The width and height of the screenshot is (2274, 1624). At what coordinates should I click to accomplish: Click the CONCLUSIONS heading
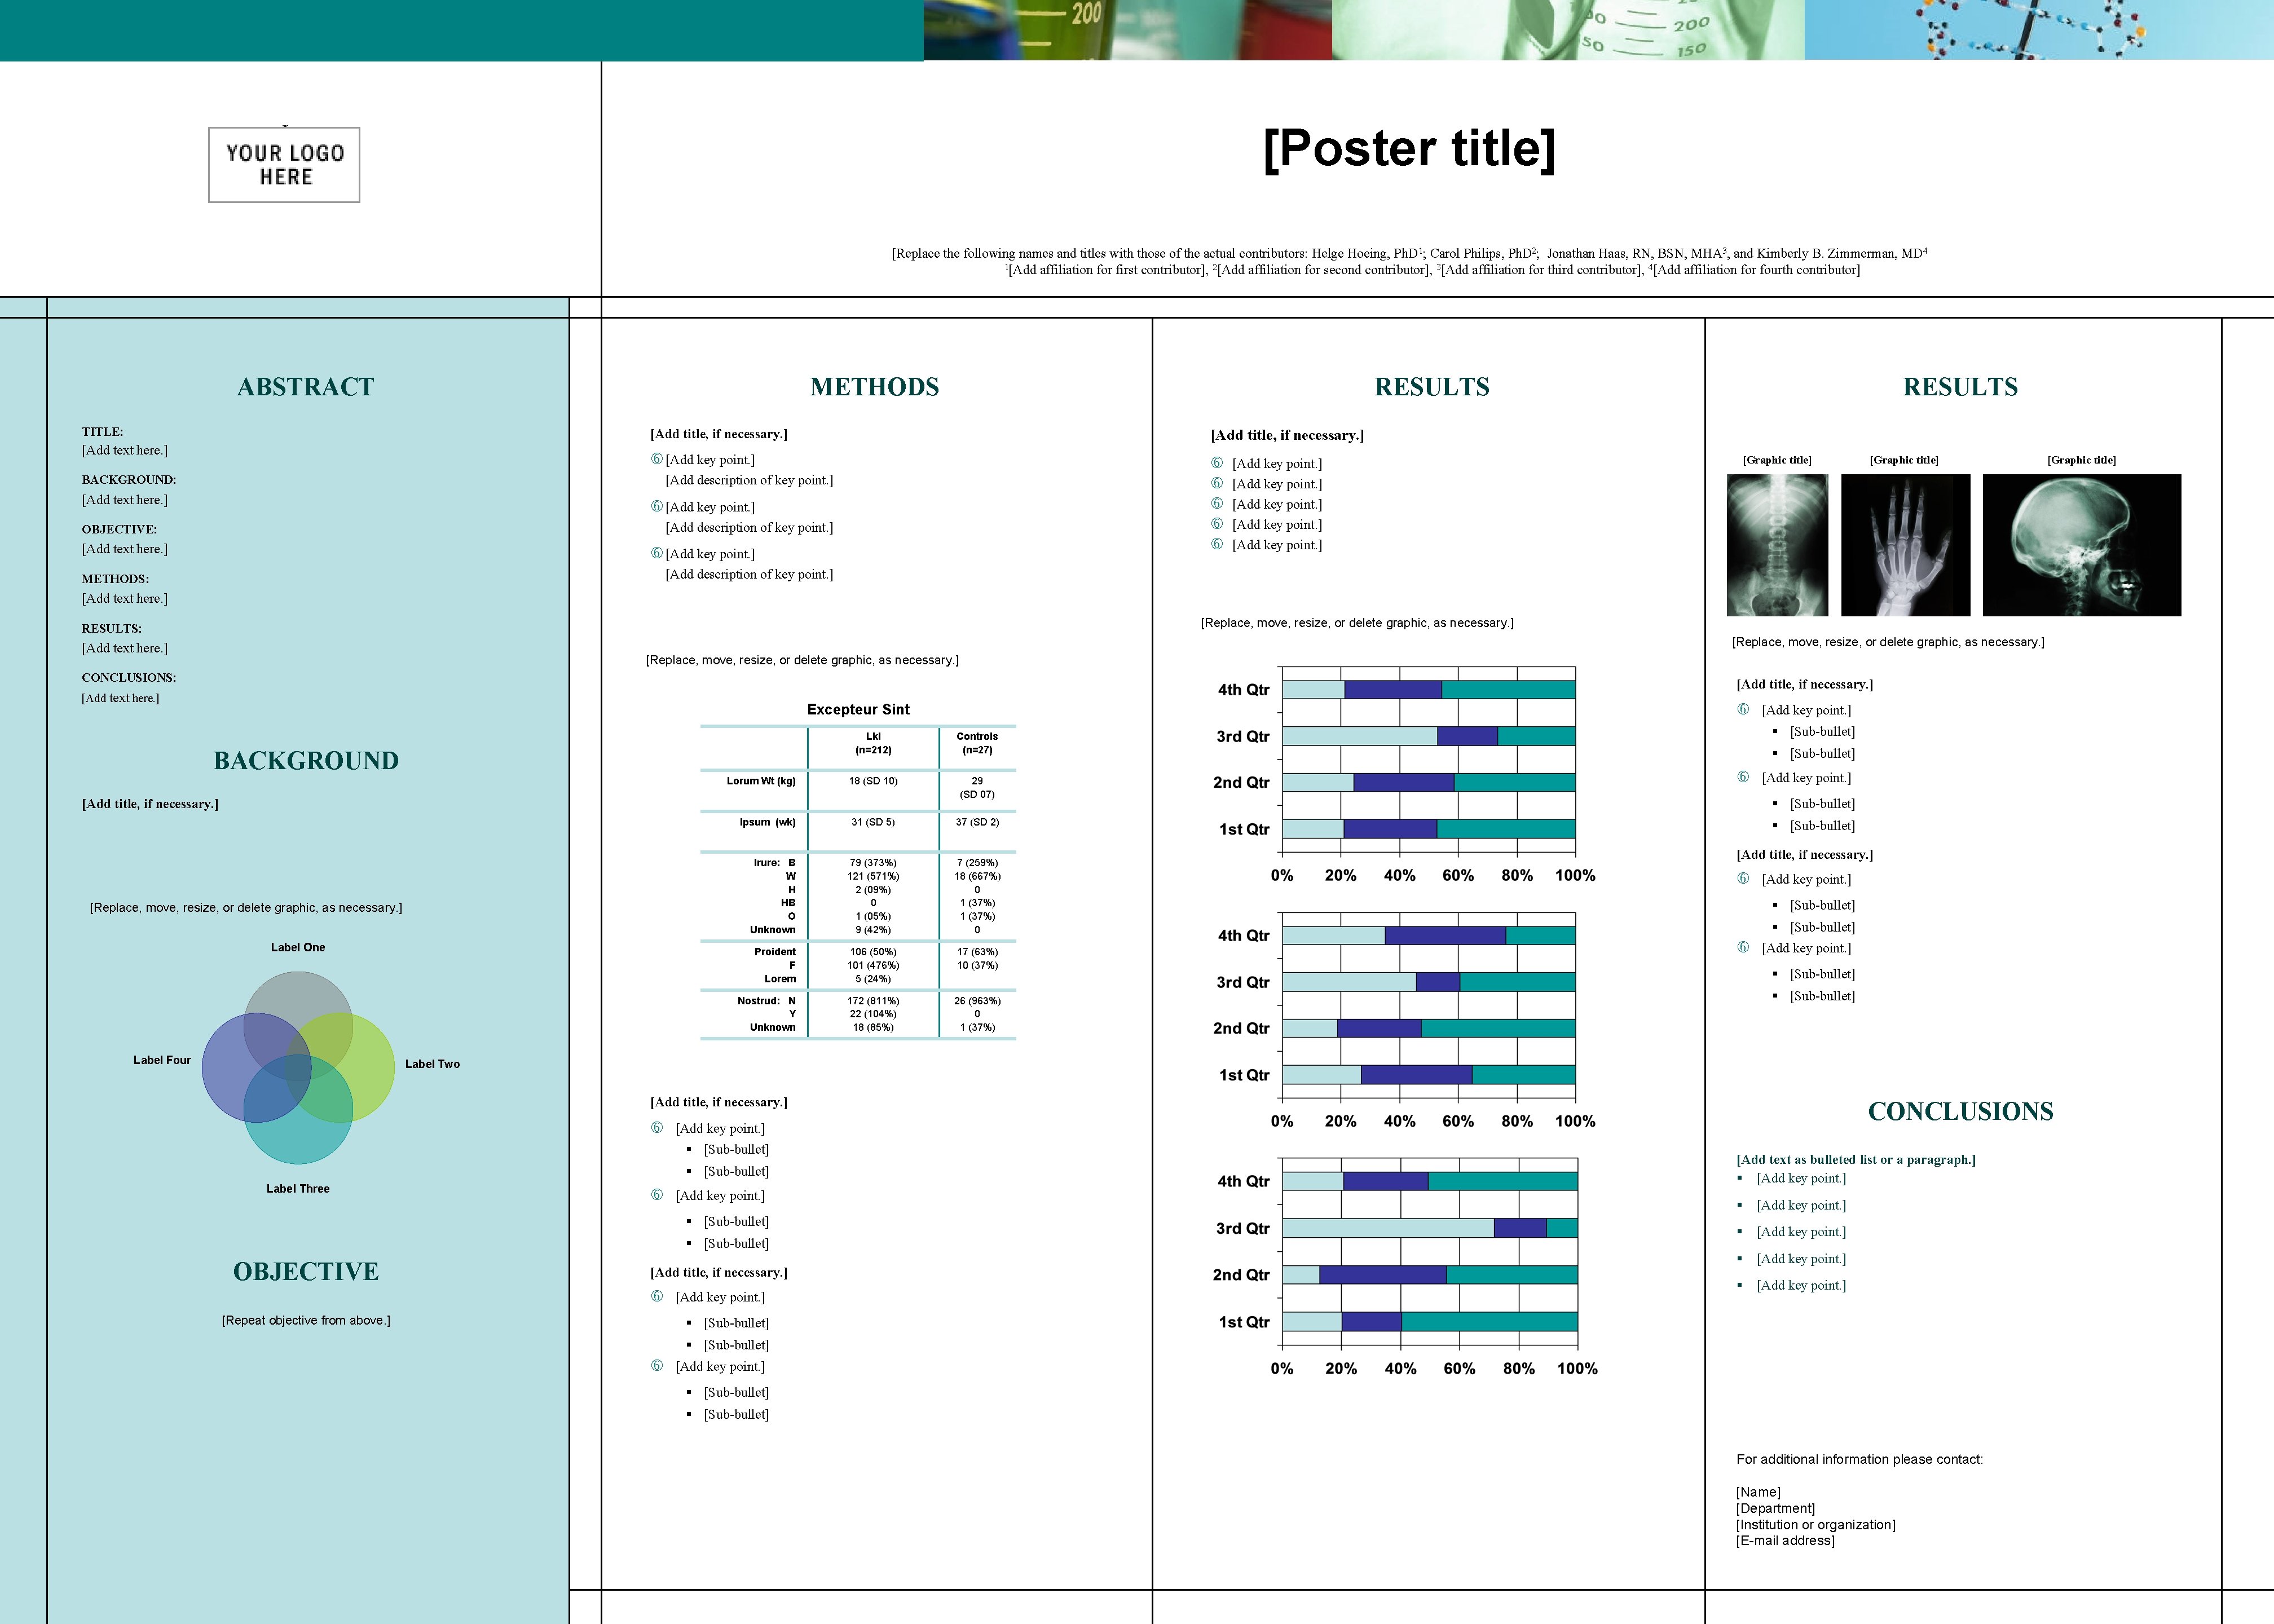[1960, 1111]
